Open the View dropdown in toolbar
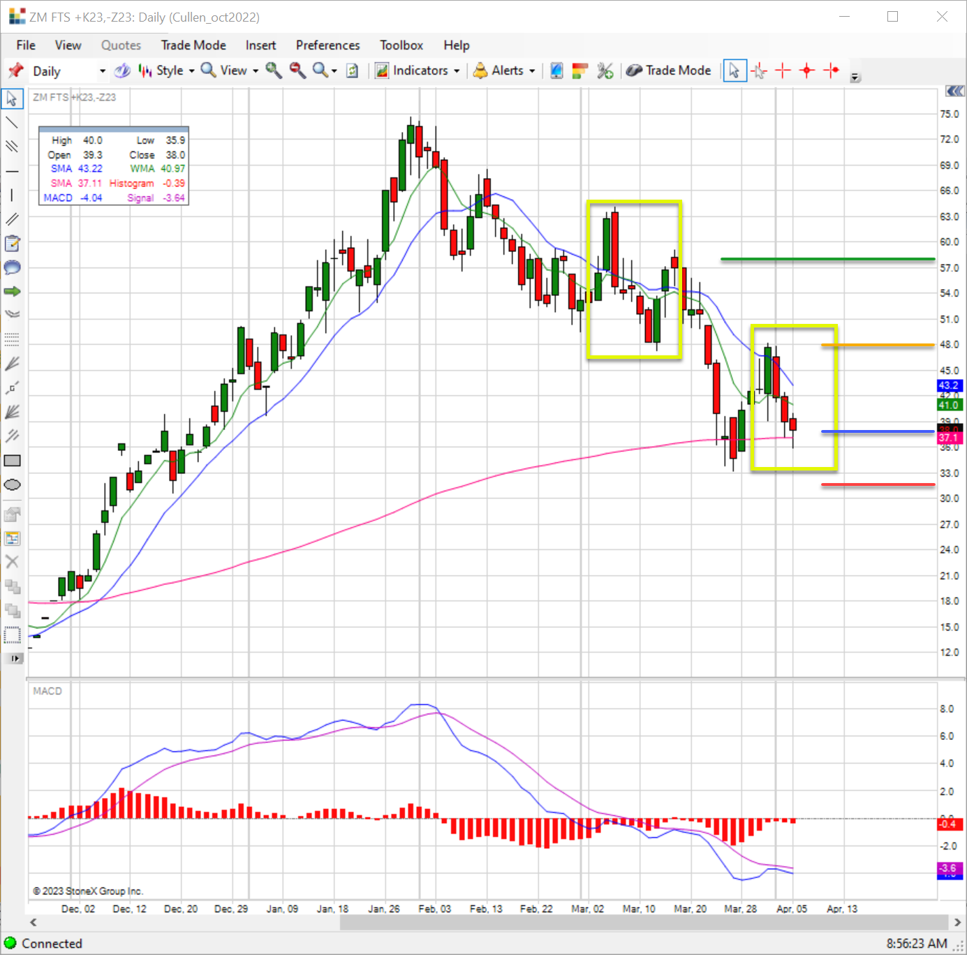 [x=230, y=71]
